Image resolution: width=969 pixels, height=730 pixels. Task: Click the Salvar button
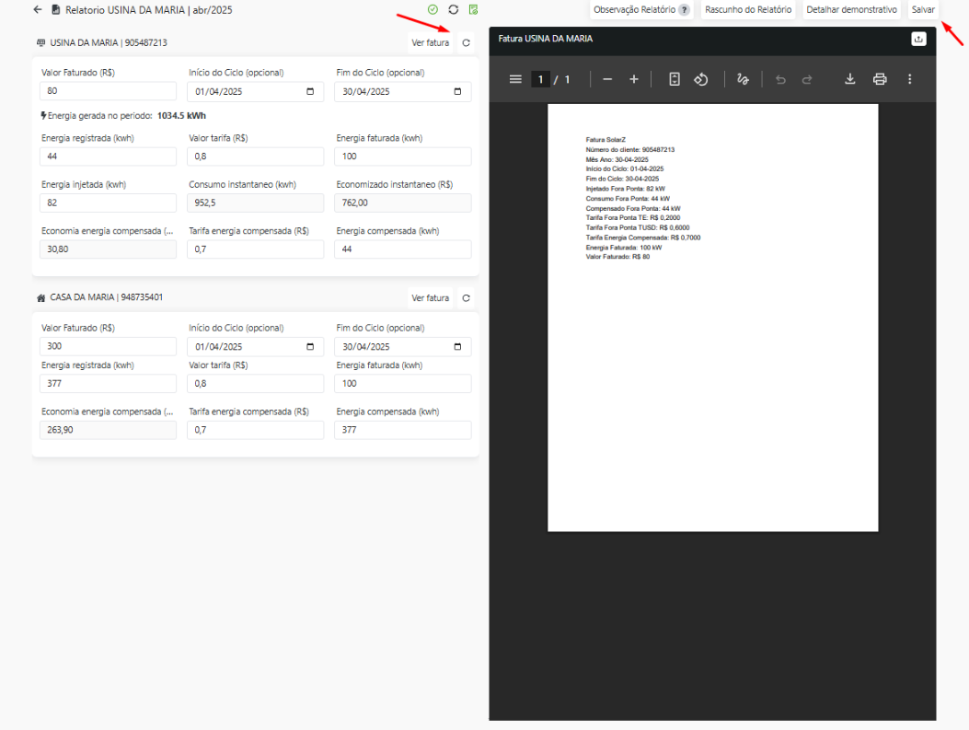tap(923, 10)
